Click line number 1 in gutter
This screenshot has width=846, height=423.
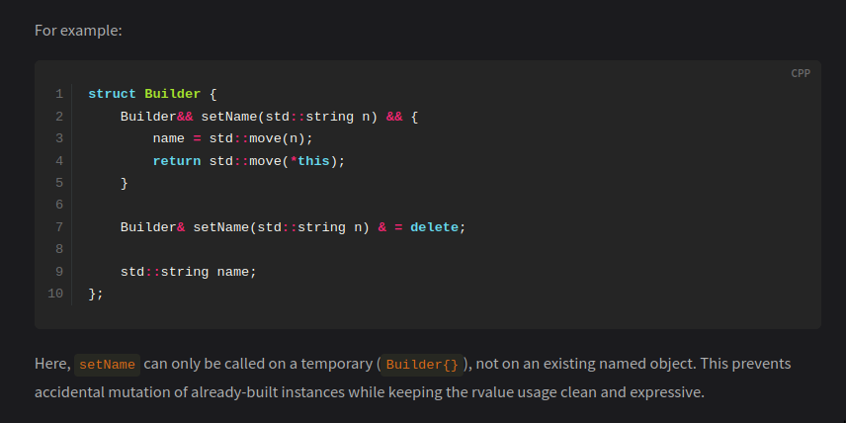point(59,94)
